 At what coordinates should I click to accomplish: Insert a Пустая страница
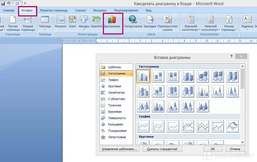click(x=13, y=23)
